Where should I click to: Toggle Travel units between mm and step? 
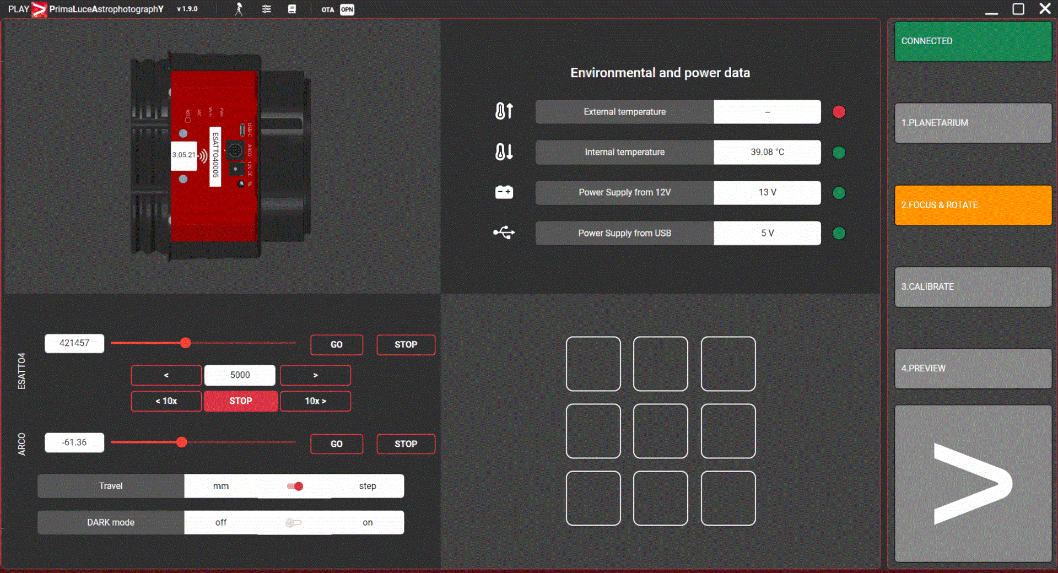click(295, 486)
